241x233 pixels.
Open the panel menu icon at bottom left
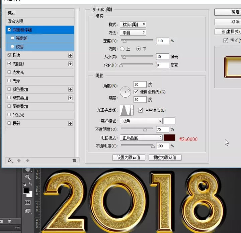[x=17, y=228]
